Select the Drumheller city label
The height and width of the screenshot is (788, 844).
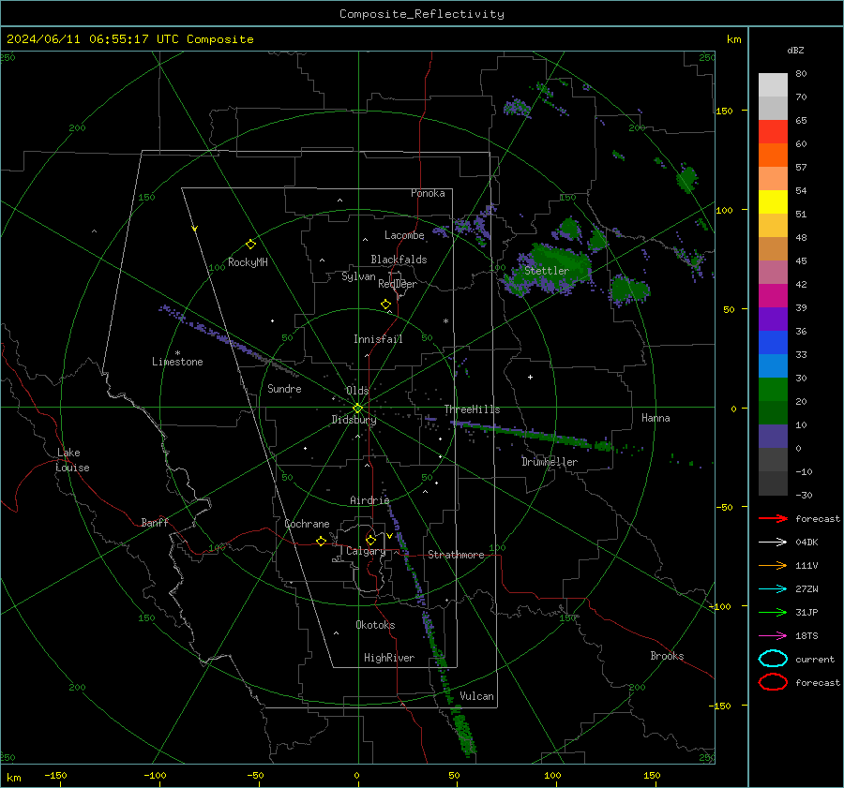[x=550, y=462]
